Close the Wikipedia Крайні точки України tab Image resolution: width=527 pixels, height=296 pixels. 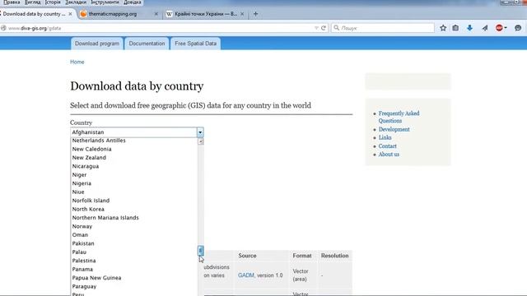pos(242,14)
